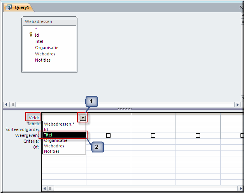244x193 pixels.
Task: Click right arrow of table pane scrollbar
Action: click(x=237, y=104)
